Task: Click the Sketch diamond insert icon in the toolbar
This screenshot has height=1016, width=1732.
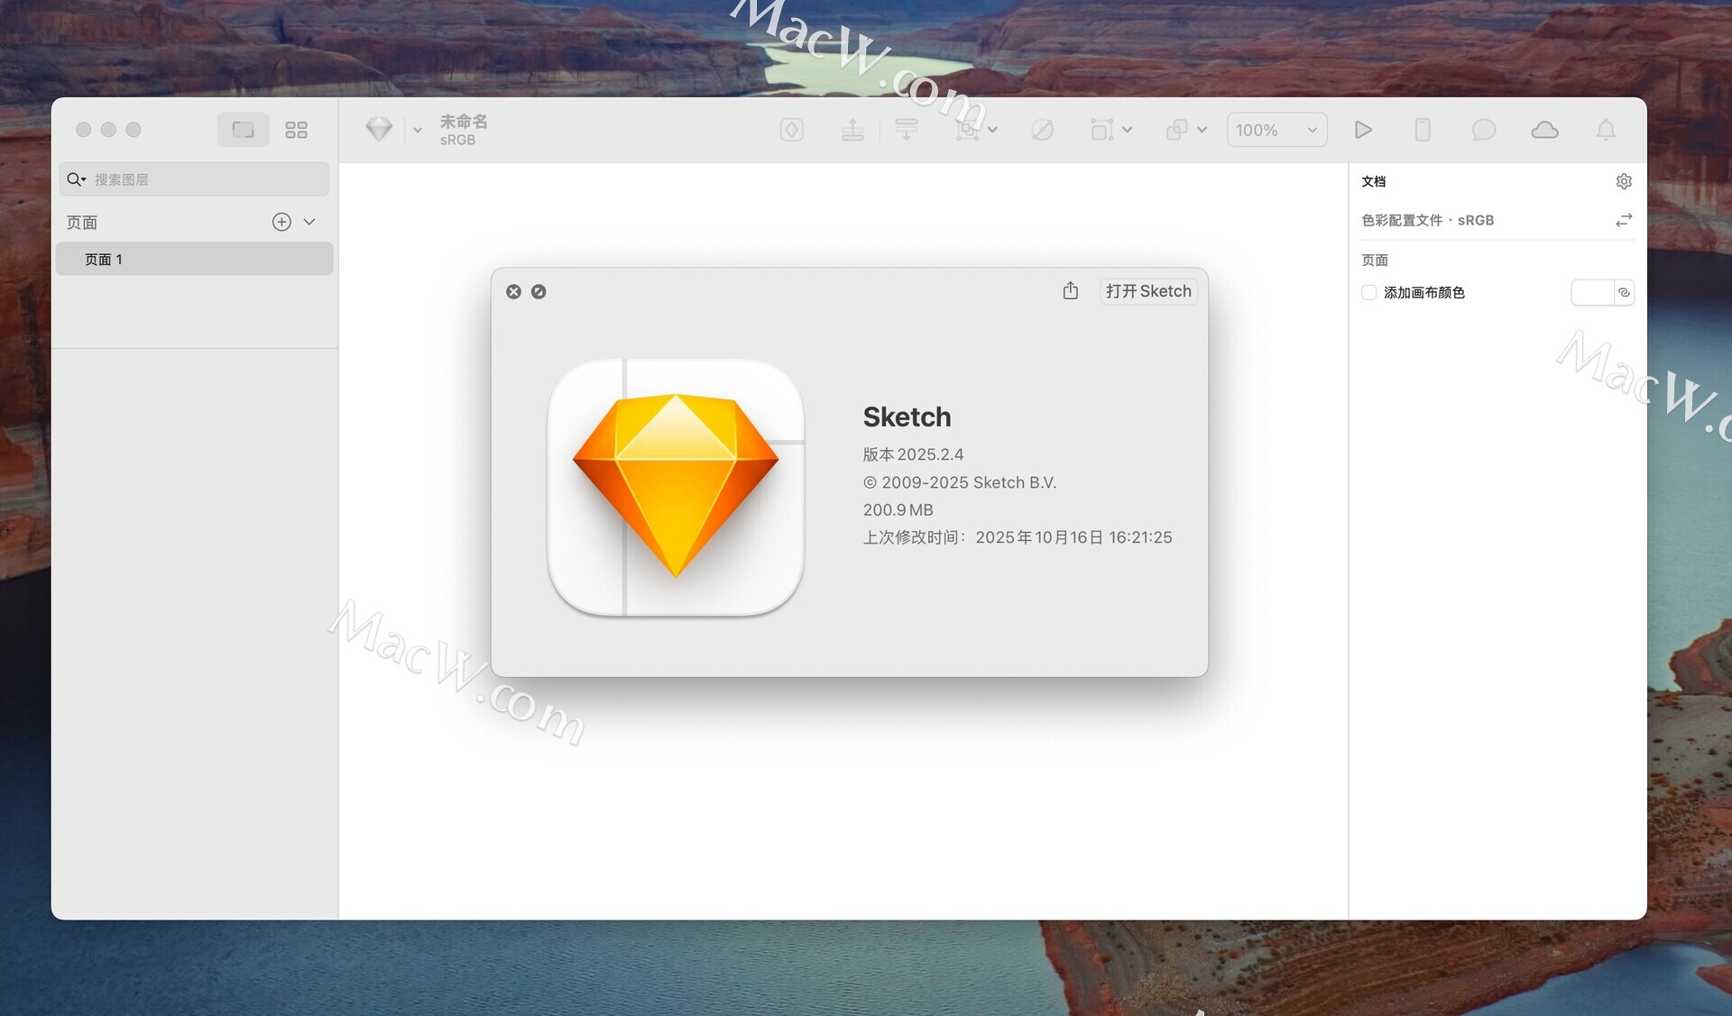Action: point(379,129)
